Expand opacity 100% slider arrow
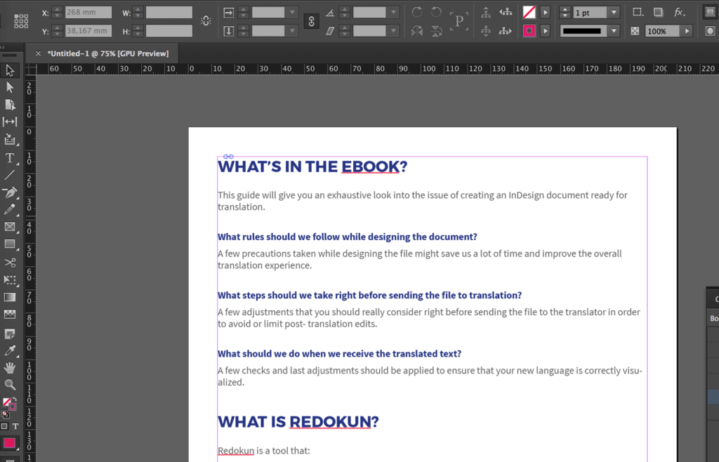This screenshot has width=719, height=462. (687, 31)
